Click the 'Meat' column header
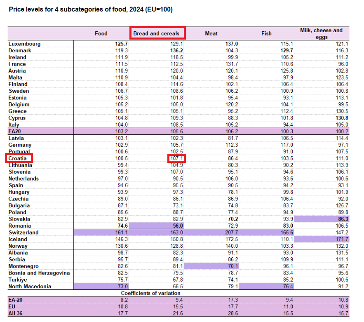Image resolution: width=364 pixels, height=322 pixels. pos(211,33)
